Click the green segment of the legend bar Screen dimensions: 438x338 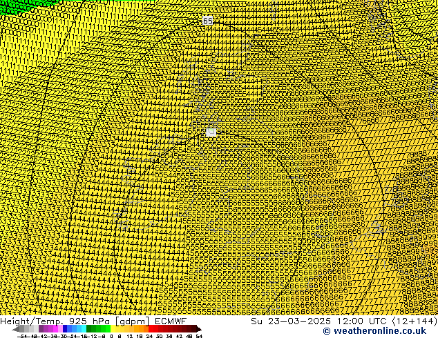pyautogui.click(x=98, y=329)
